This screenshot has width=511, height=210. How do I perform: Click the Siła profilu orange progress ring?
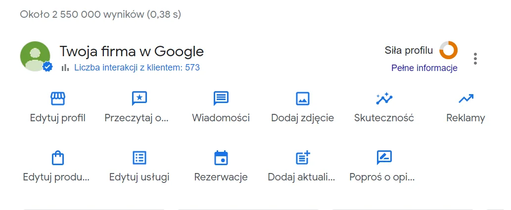click(449, 50)
